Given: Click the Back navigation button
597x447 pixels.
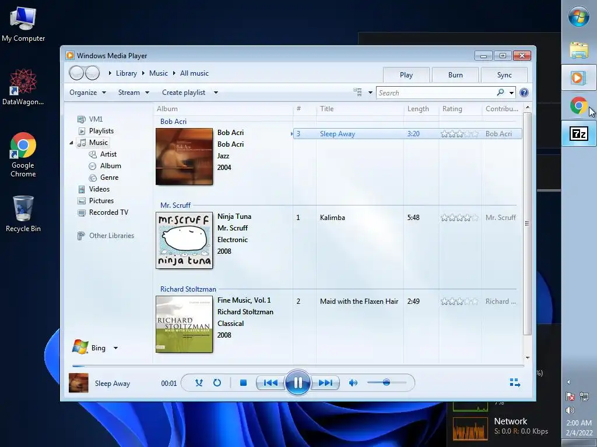Looking at the screenshot, I should click(76, 73).
